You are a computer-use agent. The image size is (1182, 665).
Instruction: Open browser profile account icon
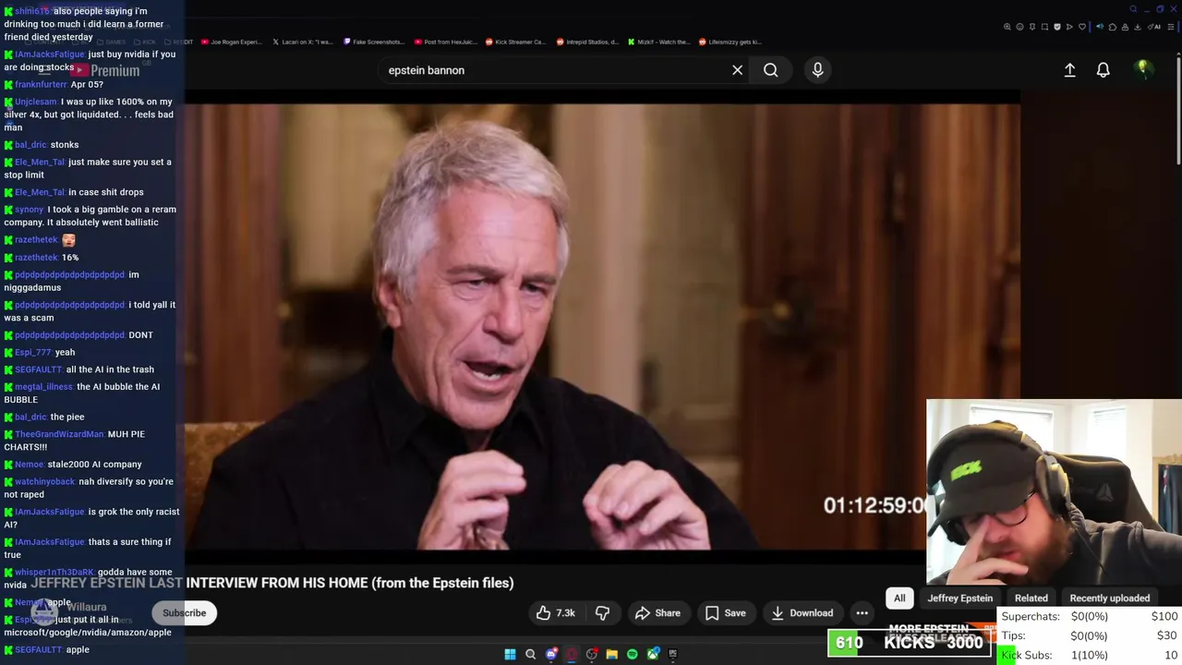click(1125, 27)
